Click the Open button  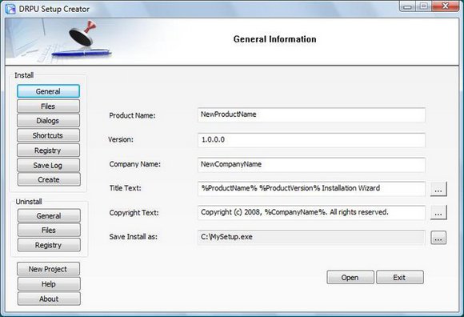[x=350, y=277]
